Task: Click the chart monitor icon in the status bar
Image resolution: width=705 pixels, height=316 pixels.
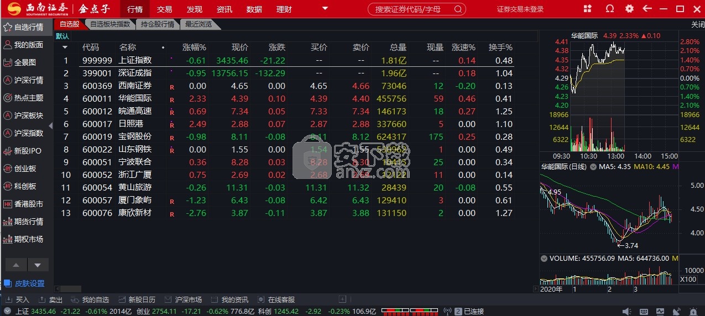Action: (x=660, y=312)
